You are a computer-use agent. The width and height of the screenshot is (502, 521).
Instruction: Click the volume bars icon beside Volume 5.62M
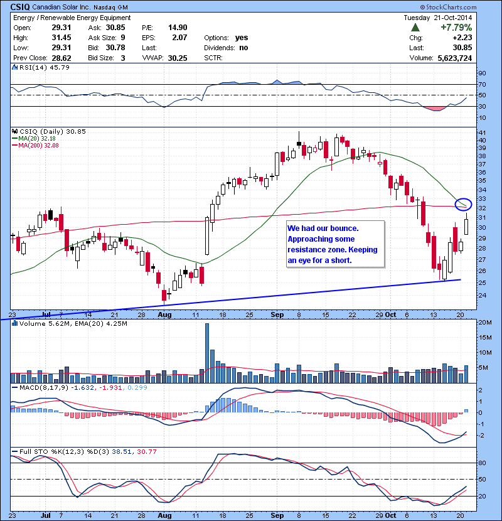(14, 323)
